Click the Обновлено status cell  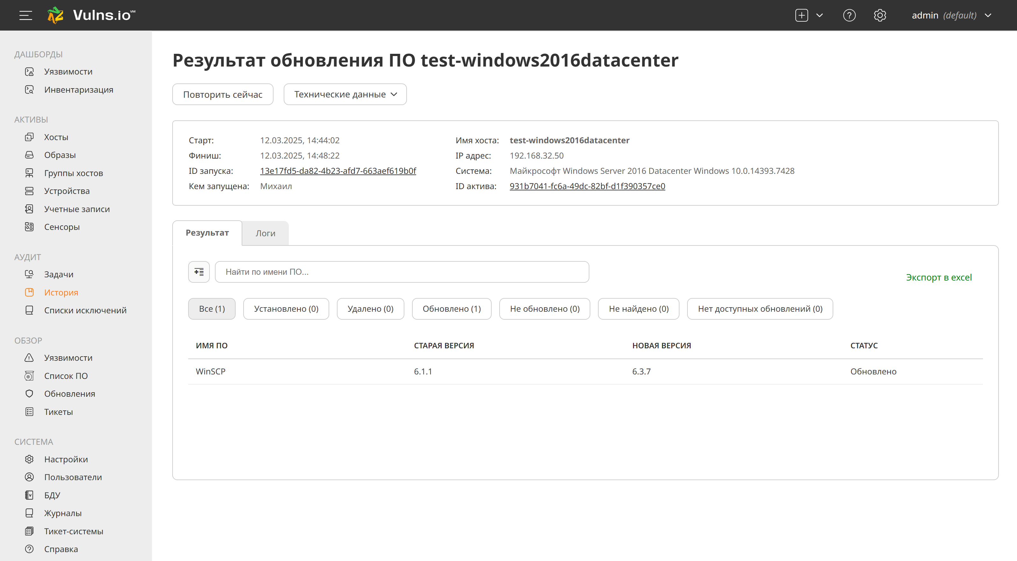(873, 372)
